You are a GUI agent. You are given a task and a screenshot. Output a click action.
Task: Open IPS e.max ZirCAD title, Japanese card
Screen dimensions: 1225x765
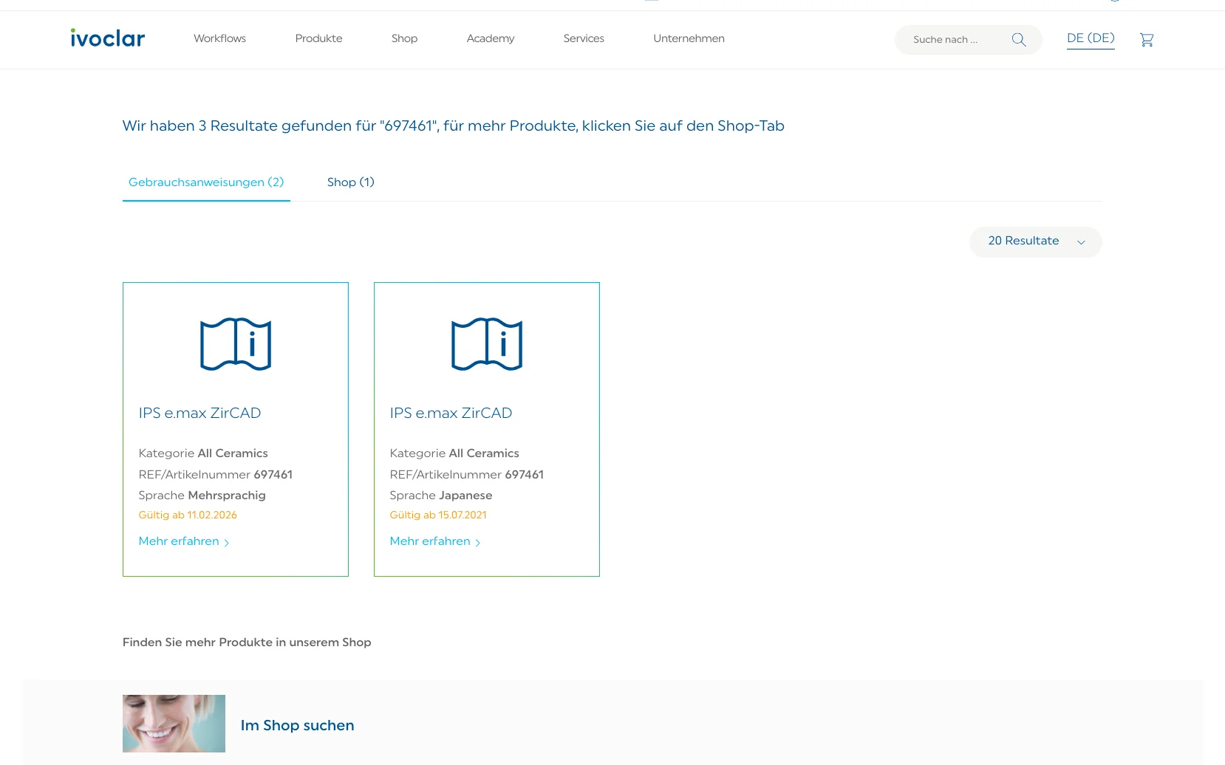451,413
